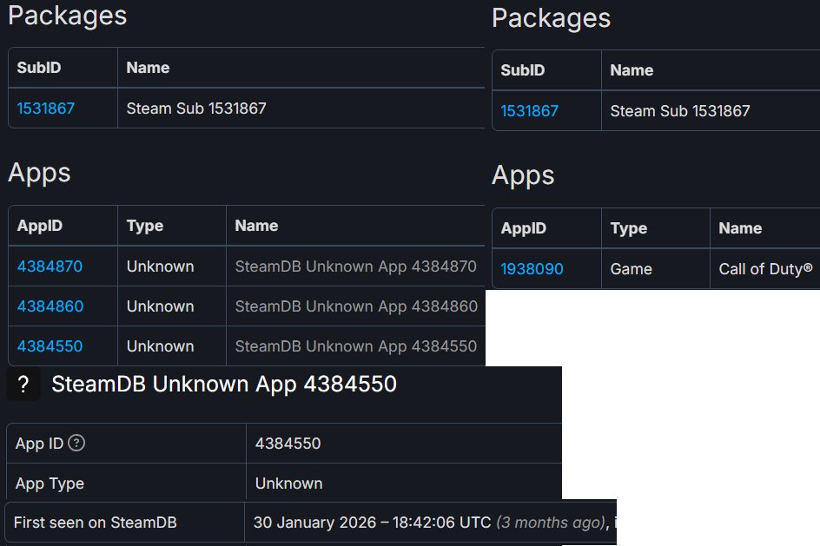Click the '(3 months ago)' relative time
This screenshot has height=546, width=820.
[552, 523]
